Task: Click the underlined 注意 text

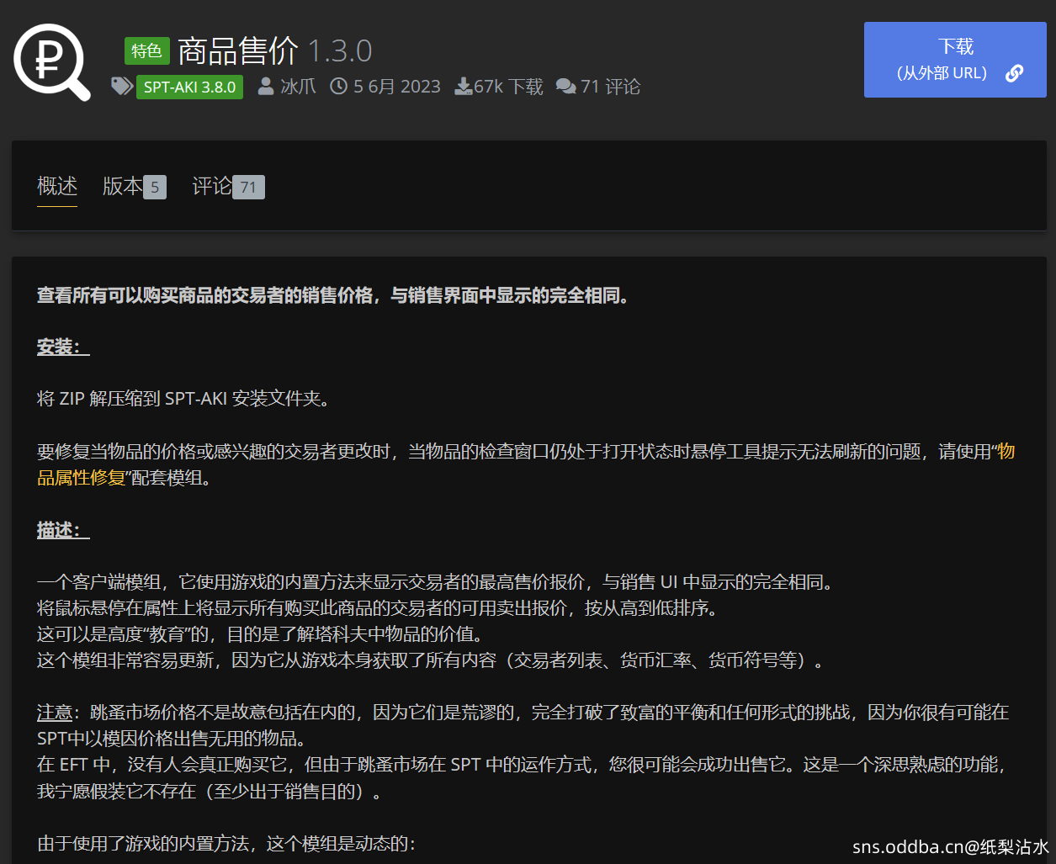Action: (55, 713)
